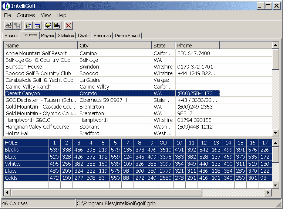The width and height of the screenshot is (283, 209).
Task: Click the red X delete icon
Action: tap(68, 26)
